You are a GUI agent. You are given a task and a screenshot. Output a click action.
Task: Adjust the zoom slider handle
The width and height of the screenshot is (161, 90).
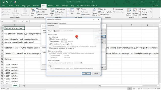coord(149,88)
